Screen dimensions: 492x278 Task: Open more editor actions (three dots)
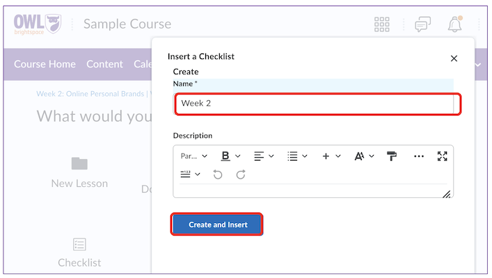coord(418,156)
